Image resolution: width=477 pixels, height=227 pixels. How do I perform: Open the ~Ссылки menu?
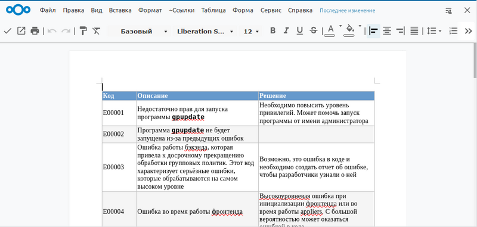tap(182, 10)
